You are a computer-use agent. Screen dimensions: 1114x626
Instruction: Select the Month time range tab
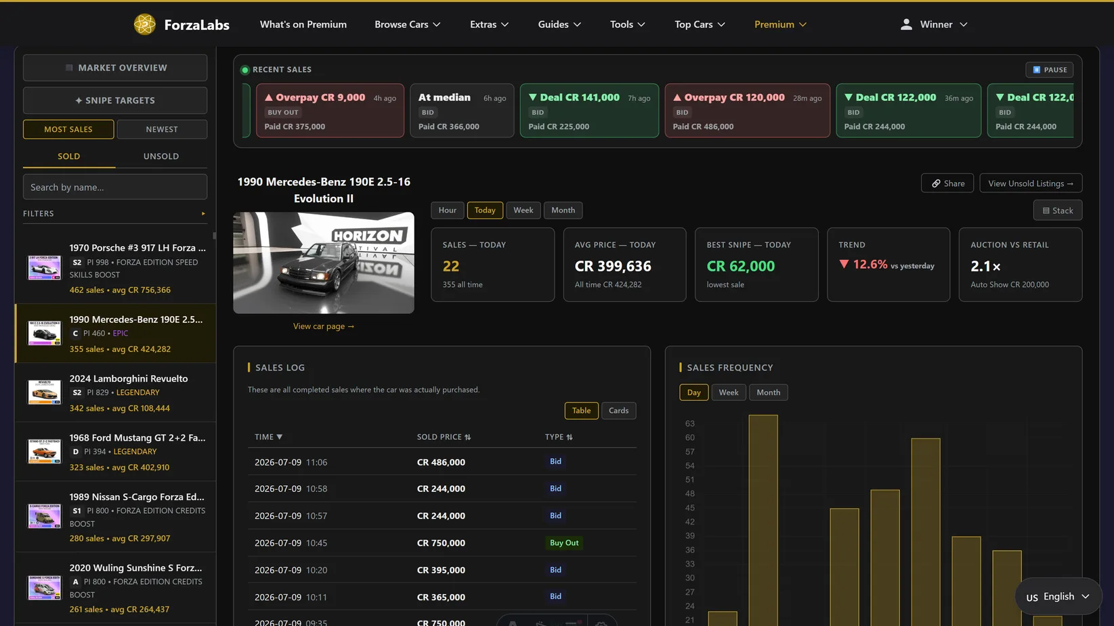coord(563,210)
